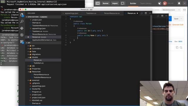This screenshot has height=106, width=188.
Task: Click the open changes icon beside split editor
Action: click(x=142, y=13)
